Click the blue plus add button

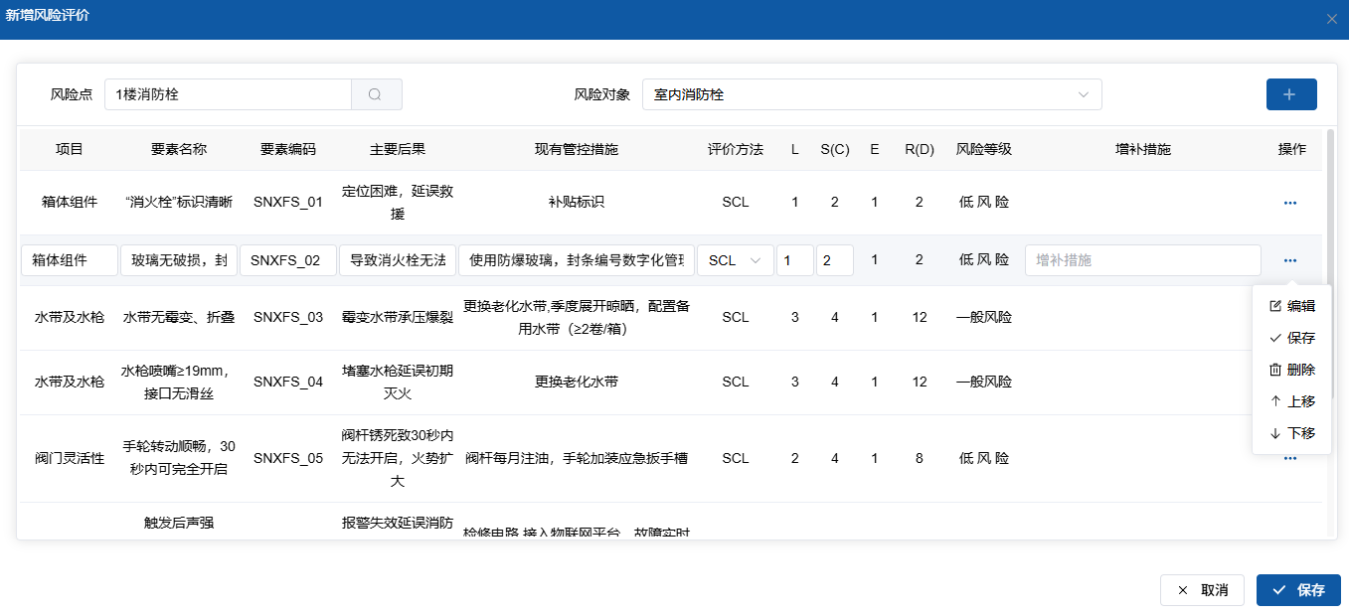(x=1290, y=94)
